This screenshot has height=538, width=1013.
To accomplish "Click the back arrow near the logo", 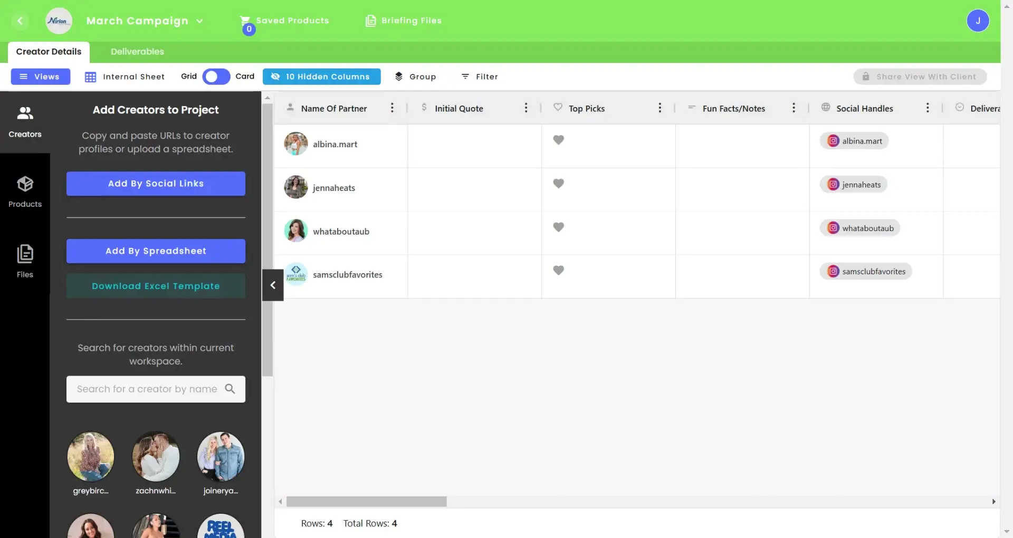I will point(21,21).
